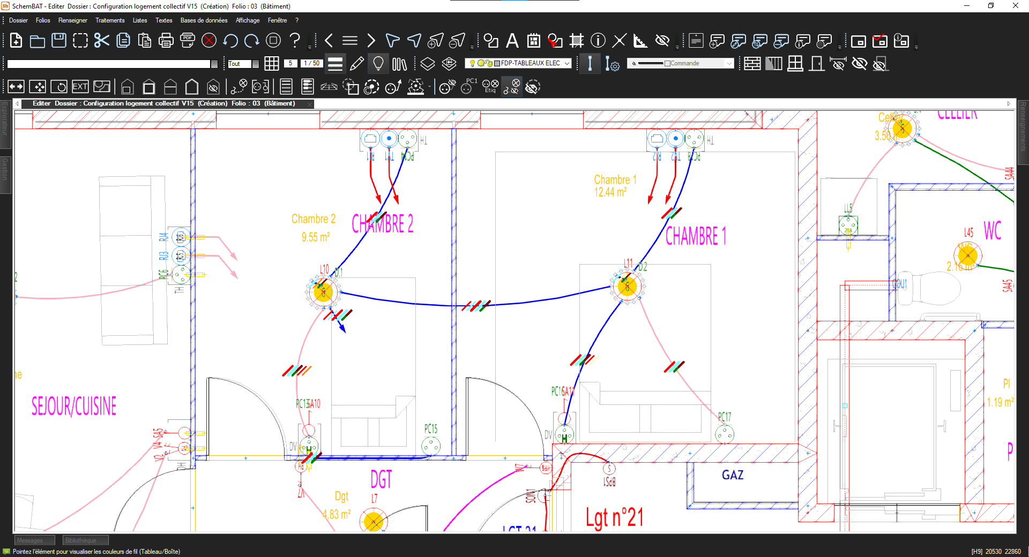This screenshot has width=1029, height=557.
Task: Redo the last action
Action: pyautogui.click(x=252, y=41)
